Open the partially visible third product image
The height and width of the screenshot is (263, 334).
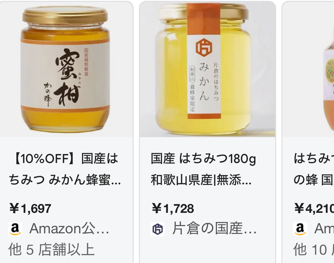[308, 69]
